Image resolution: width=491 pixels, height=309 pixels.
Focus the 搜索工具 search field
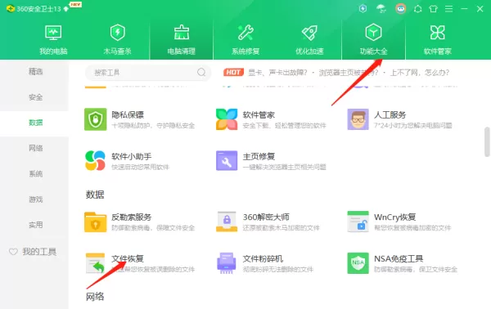coord(148,73)
